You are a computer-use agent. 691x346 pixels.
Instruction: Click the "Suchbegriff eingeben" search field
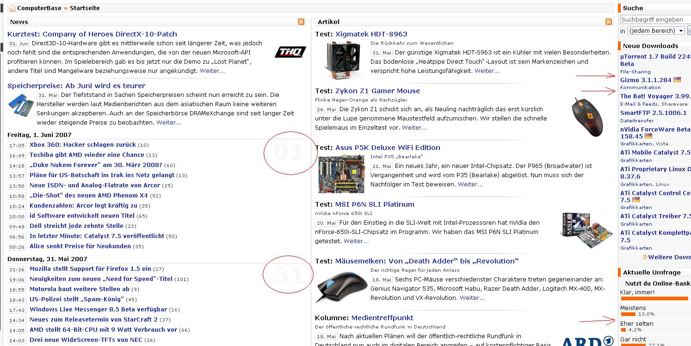(654, 20)
